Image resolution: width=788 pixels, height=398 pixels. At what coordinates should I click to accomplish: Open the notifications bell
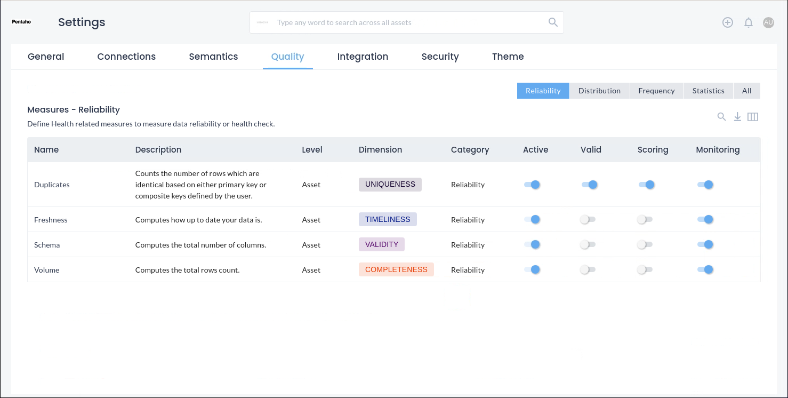[749, 22]
